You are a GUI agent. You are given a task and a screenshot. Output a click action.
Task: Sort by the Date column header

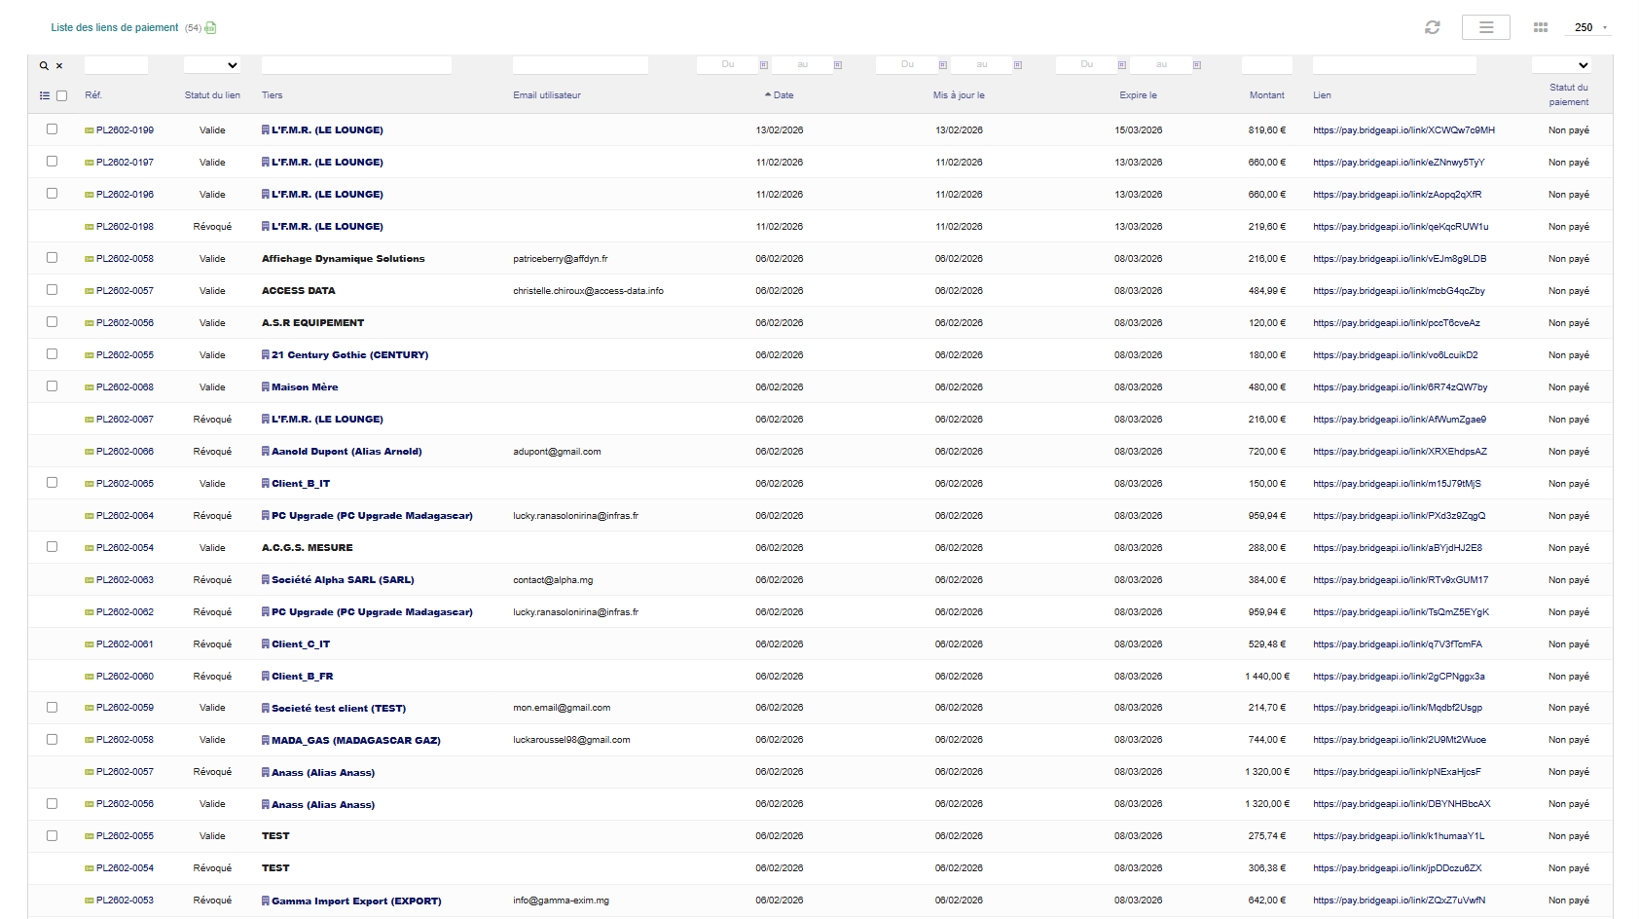click(x=783, y=95)
